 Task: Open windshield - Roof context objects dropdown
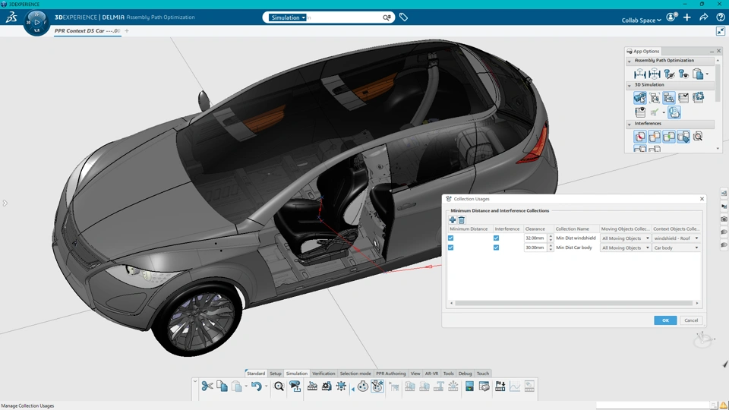[x=696, y=238]
